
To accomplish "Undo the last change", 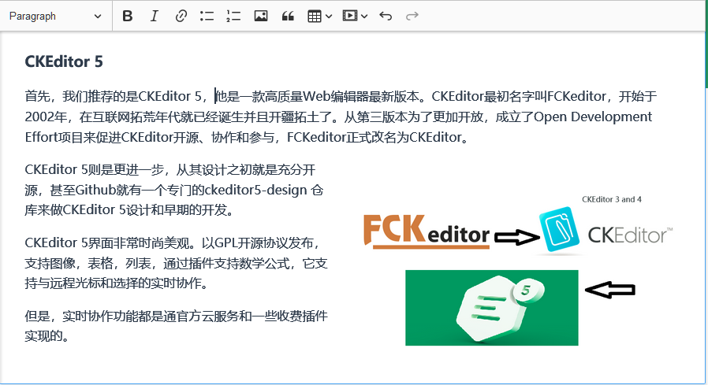I will (x=386, y=17).
